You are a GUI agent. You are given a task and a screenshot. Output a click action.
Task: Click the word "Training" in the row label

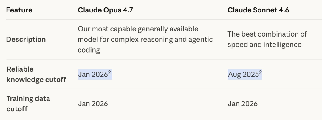click(x=20, y=98)
